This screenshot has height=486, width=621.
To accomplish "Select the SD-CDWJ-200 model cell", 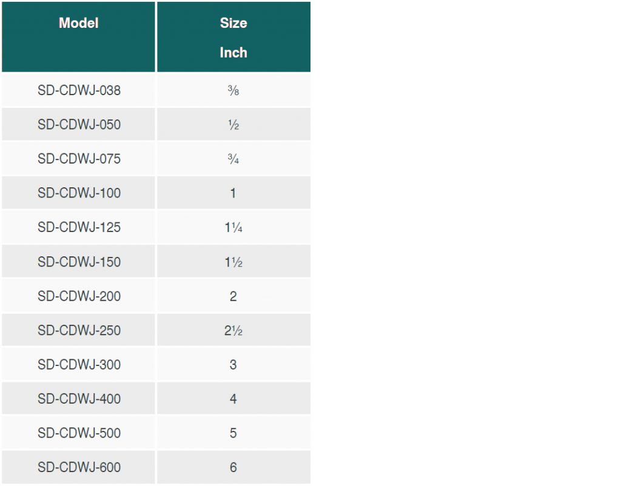I will click(x=78, y=296).
